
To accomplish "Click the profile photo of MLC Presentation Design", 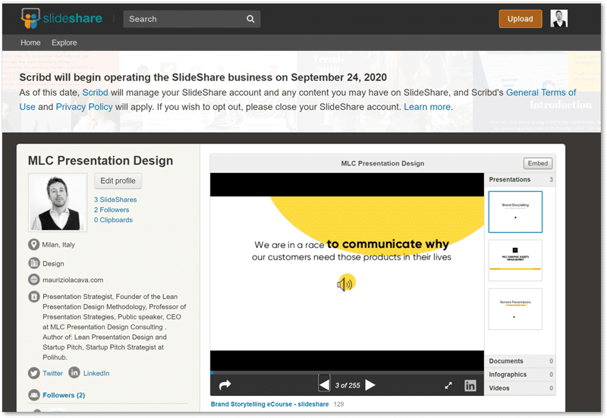I will (x=58, y=203).
